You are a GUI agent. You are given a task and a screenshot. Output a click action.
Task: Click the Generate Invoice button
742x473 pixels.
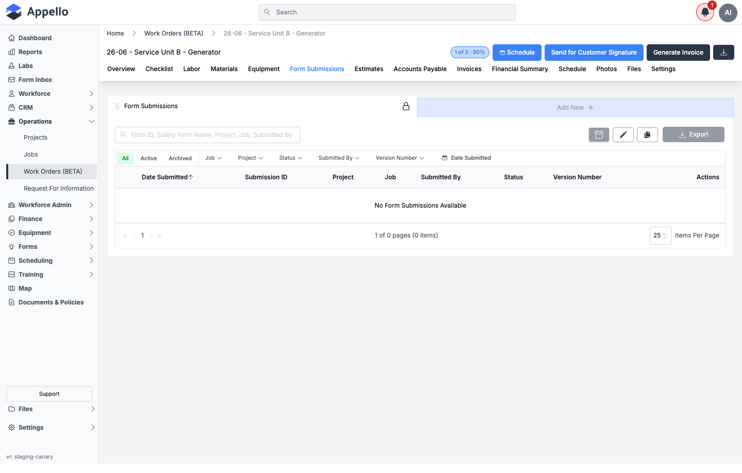tap(678, 53)
